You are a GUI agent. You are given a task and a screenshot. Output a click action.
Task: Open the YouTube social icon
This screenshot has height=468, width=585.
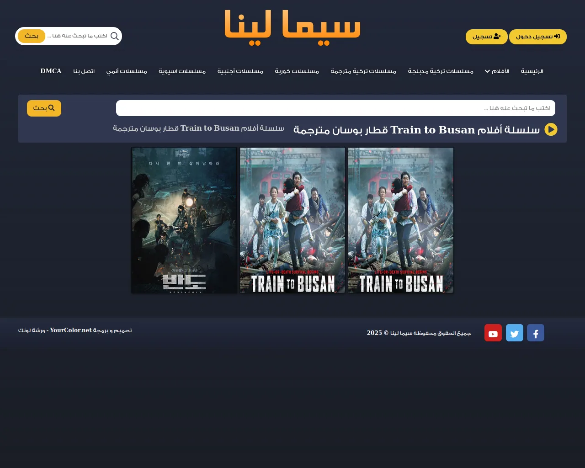pyautogui.click(x=493, y=333)
